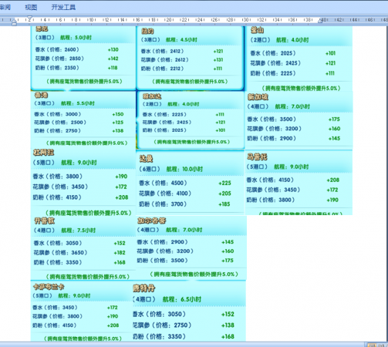The height and width of the screenshot is (347, 388).
Task: Select Print Layout view in status bar
Action: [x=372, y=345]
